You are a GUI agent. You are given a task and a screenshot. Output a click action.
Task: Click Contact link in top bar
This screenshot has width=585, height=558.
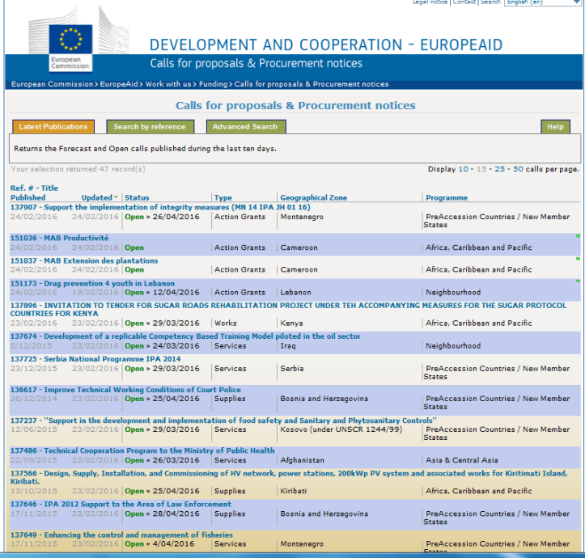(x=464, y=2)
